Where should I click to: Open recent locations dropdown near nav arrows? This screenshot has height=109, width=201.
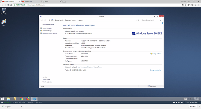coord(47,20)
